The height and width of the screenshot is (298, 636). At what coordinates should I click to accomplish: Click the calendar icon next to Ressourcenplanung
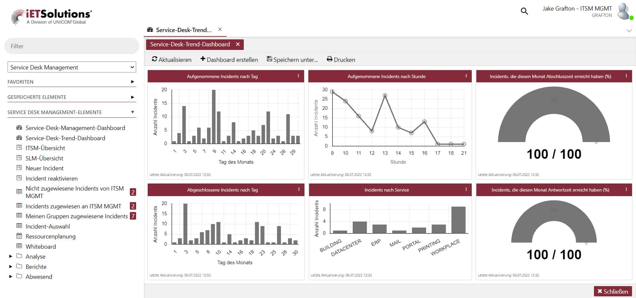tap(19, 236)
